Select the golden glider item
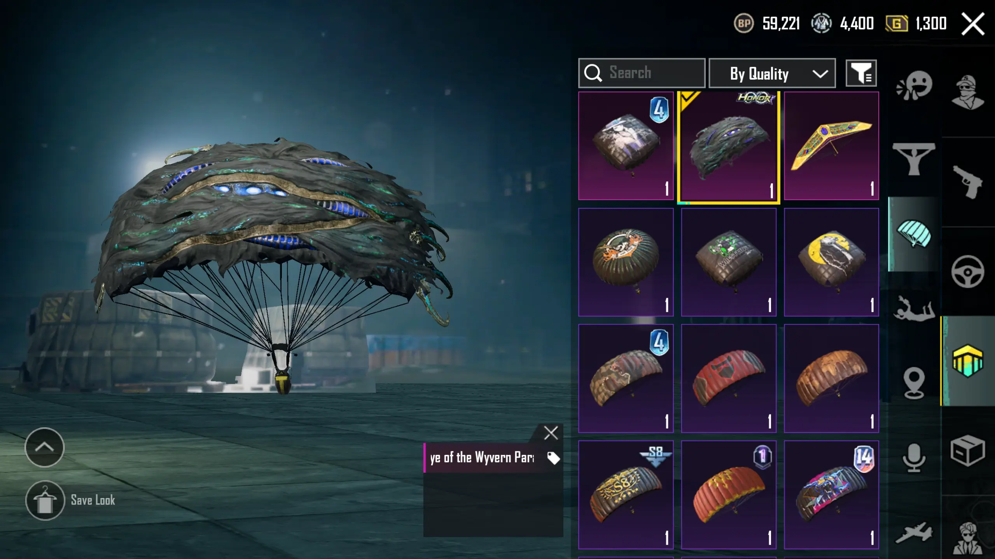The width and height of the screenshot is (995, 559). click(x=831, y=146)
